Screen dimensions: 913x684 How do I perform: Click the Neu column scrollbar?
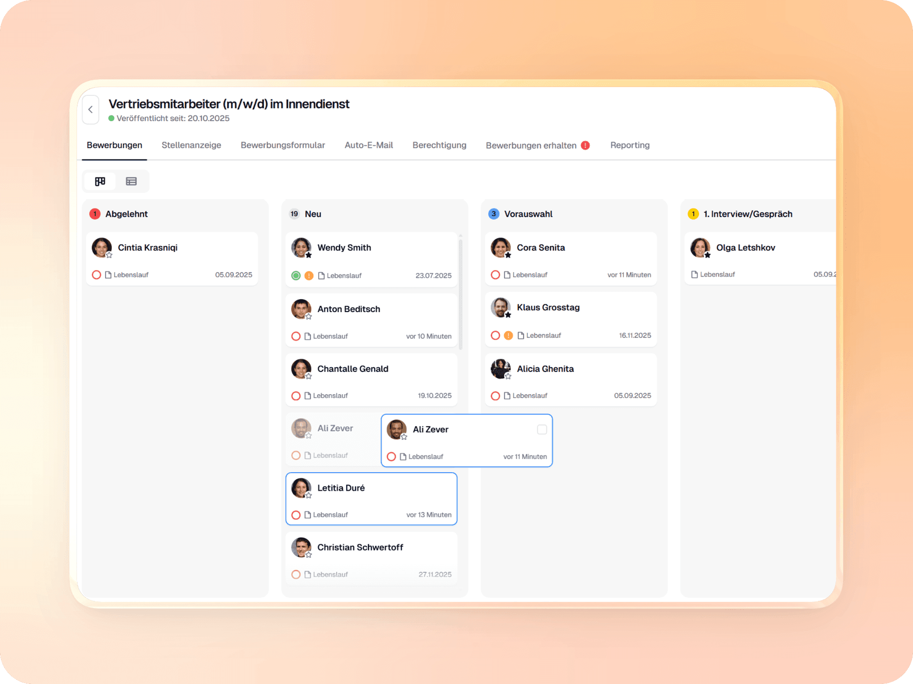(x=460, y=294)
